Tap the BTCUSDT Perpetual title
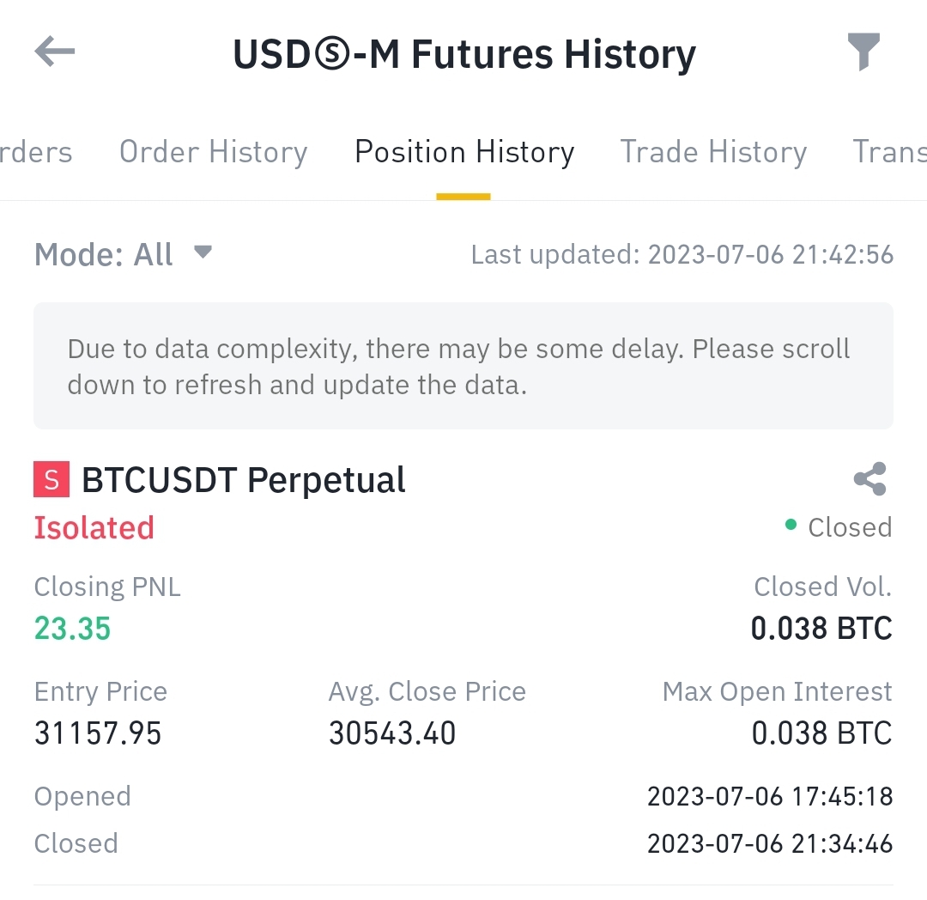 (x=244, y=480)
